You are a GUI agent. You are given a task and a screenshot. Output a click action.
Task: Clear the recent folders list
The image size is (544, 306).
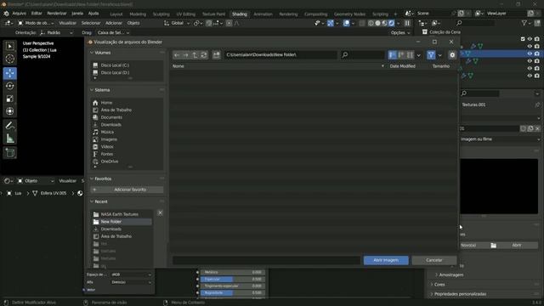(160, 212)
